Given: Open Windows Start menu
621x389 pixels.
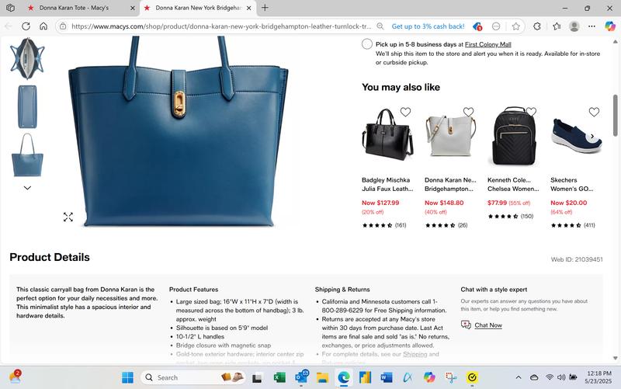Looking at the screenshot, I should click(127, 377).
